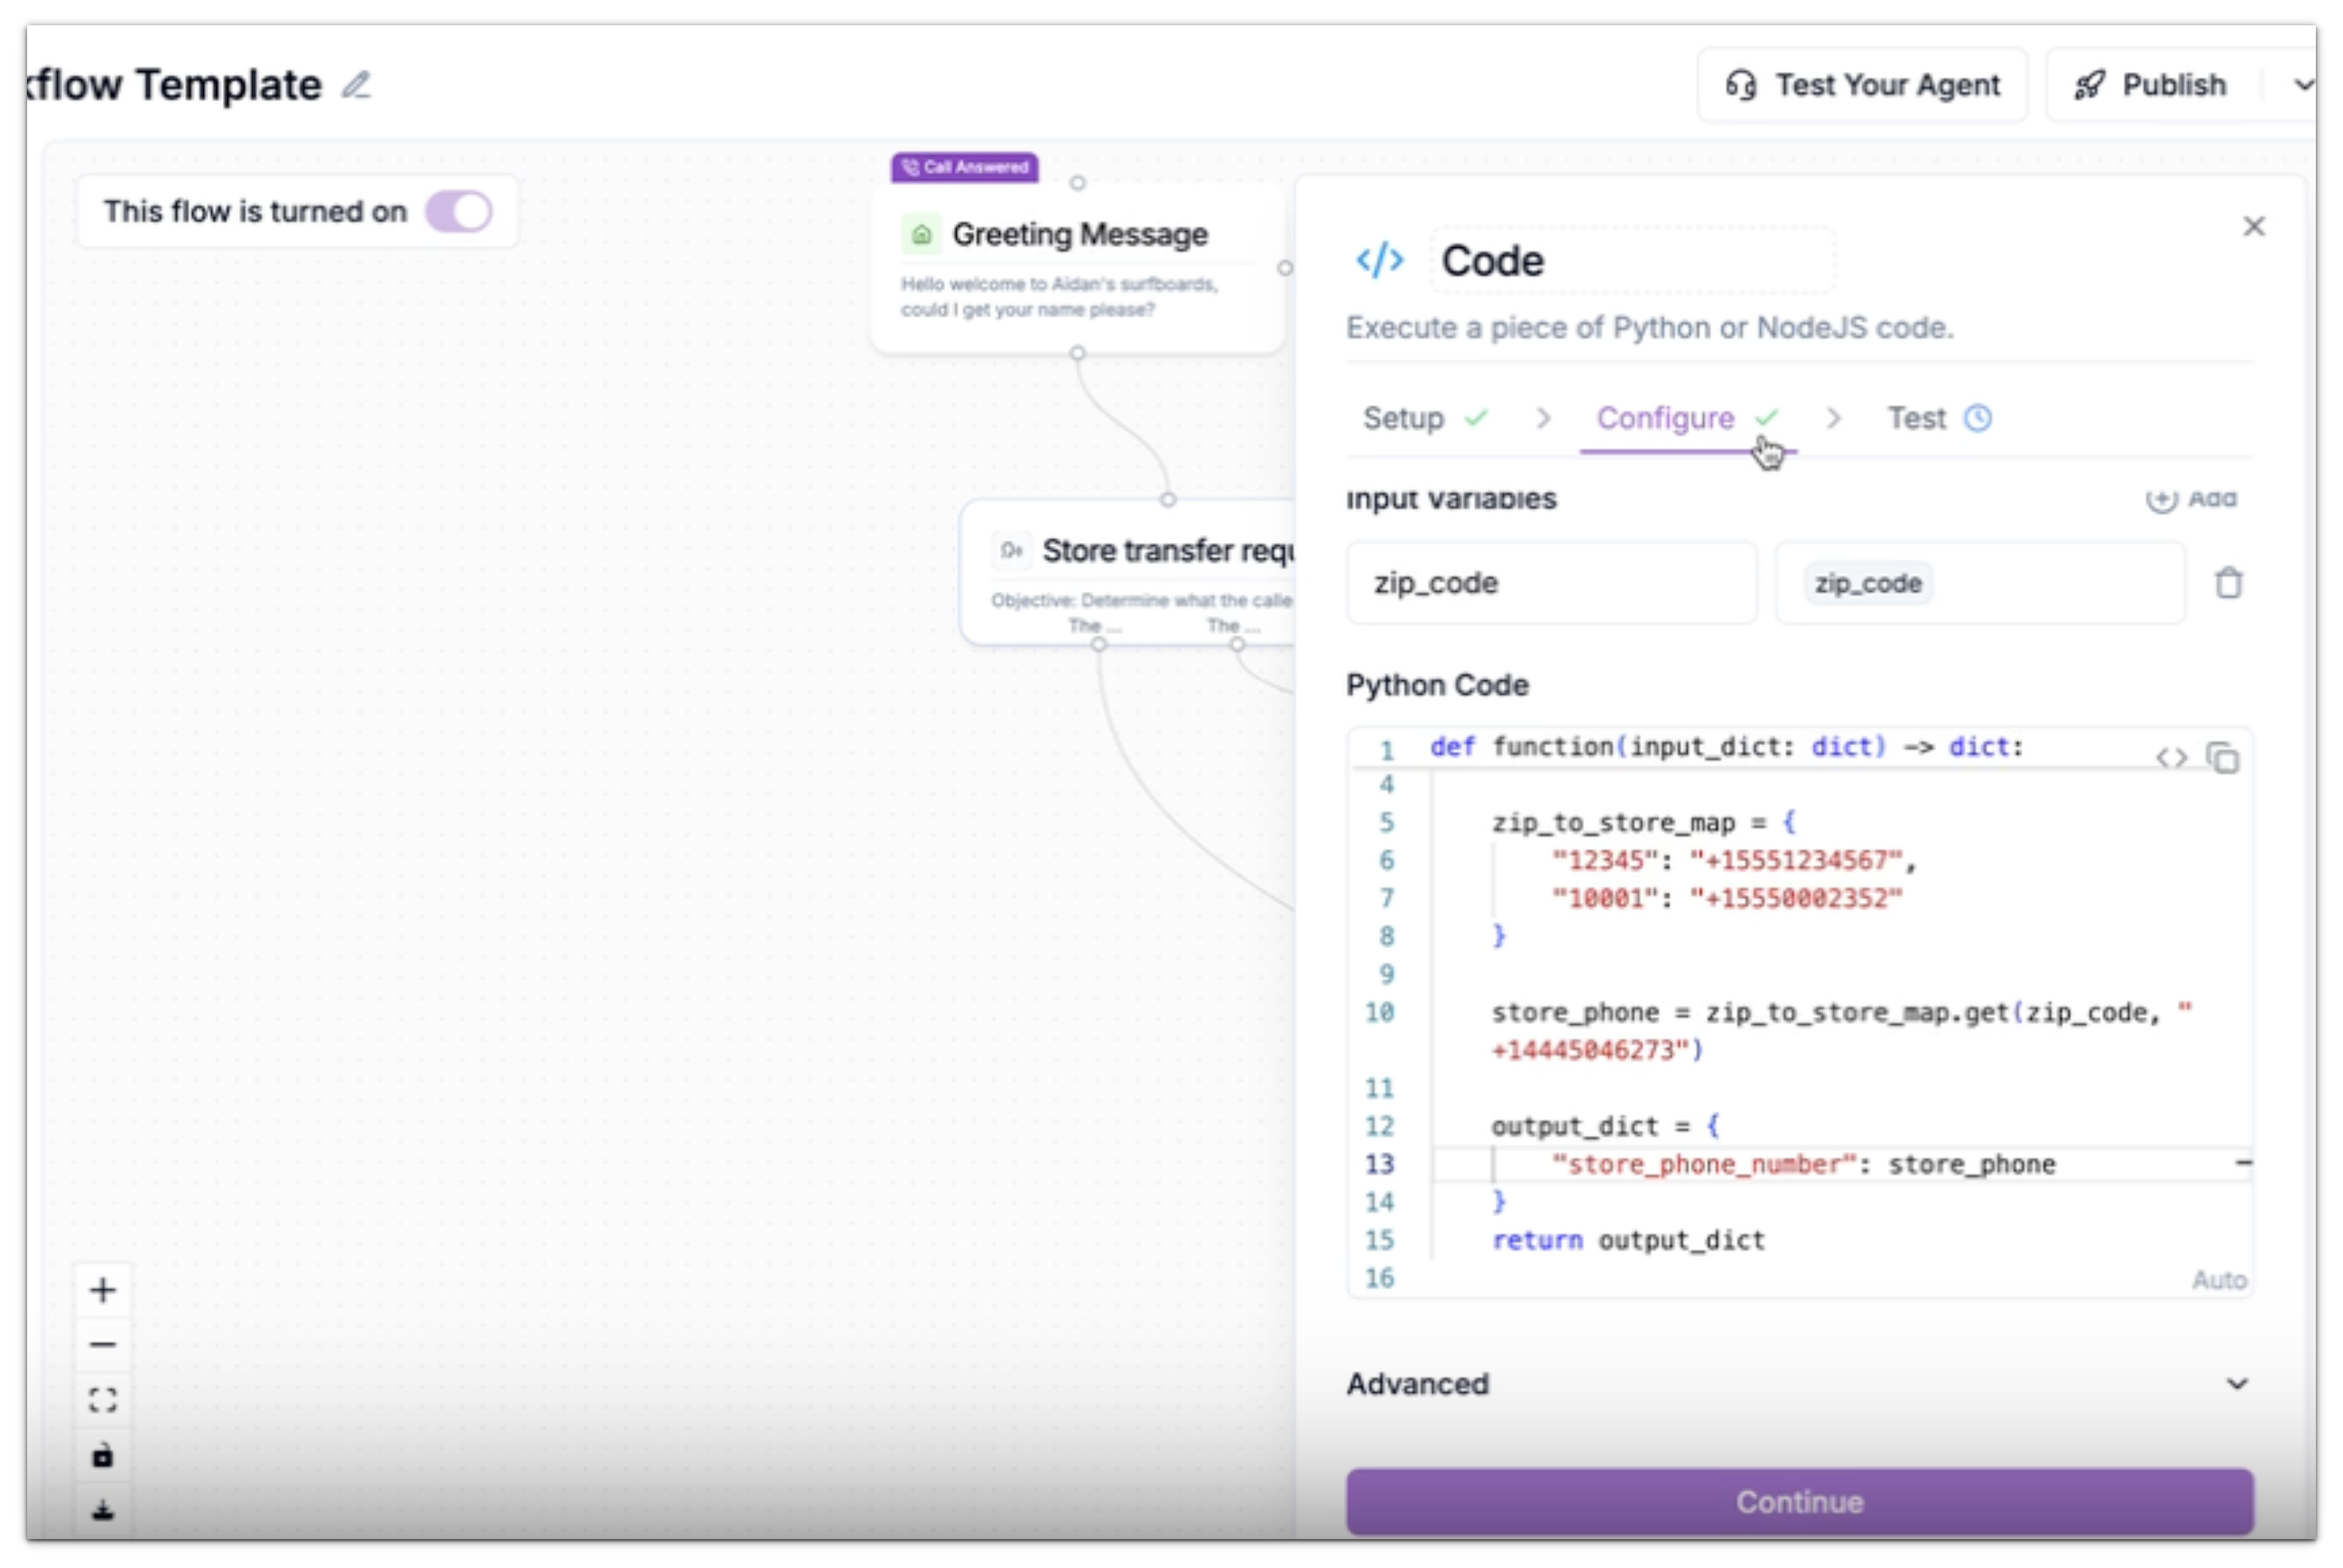Viewport: 2343px width, 1568px height.
Task: Zoom out on canvas with minus icon
Action: point(102,1345)
